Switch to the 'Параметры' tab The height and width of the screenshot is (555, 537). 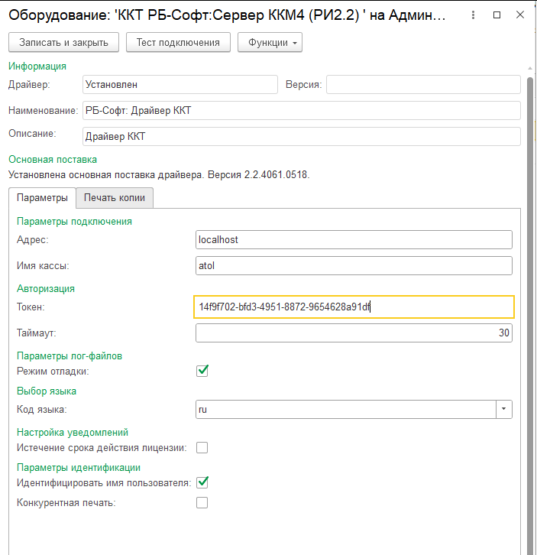[43, 197]
